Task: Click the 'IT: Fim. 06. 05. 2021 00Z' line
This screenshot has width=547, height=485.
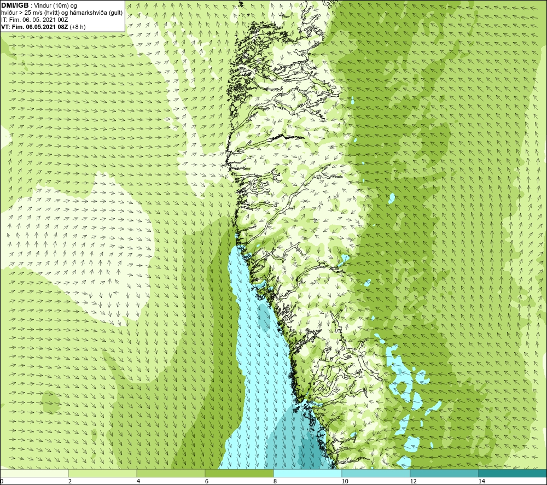Action: tap(34, 20)
